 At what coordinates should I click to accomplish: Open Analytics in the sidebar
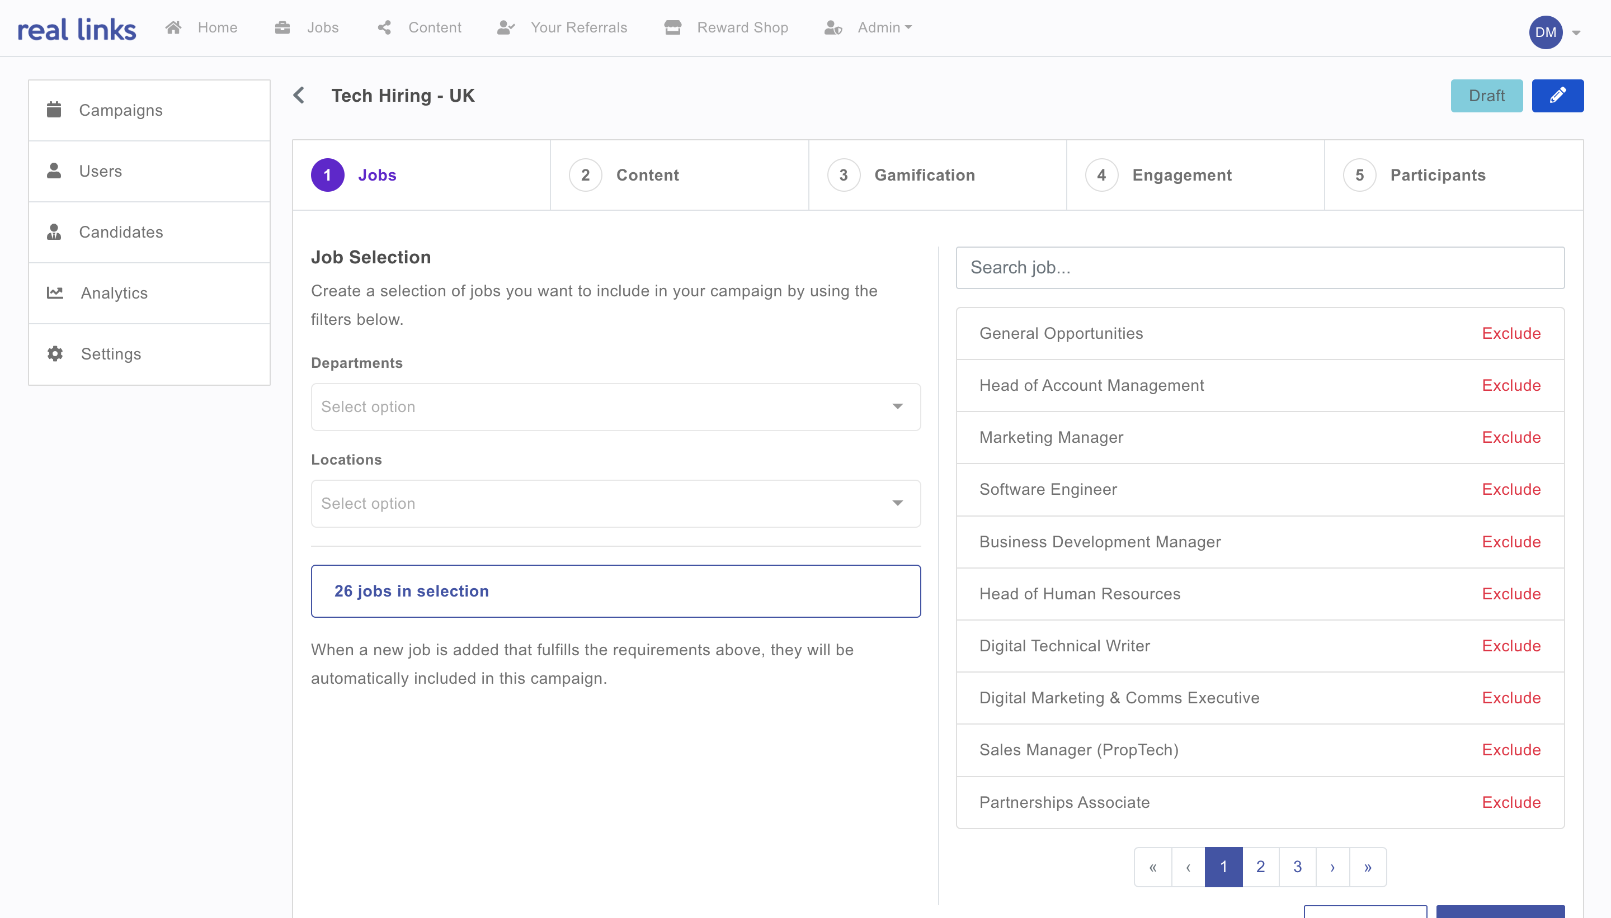pyautogui.click(x=114, y=293)
